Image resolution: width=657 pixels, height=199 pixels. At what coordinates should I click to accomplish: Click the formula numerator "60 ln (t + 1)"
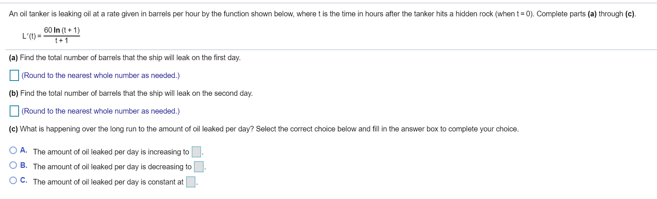click(62, 30)
